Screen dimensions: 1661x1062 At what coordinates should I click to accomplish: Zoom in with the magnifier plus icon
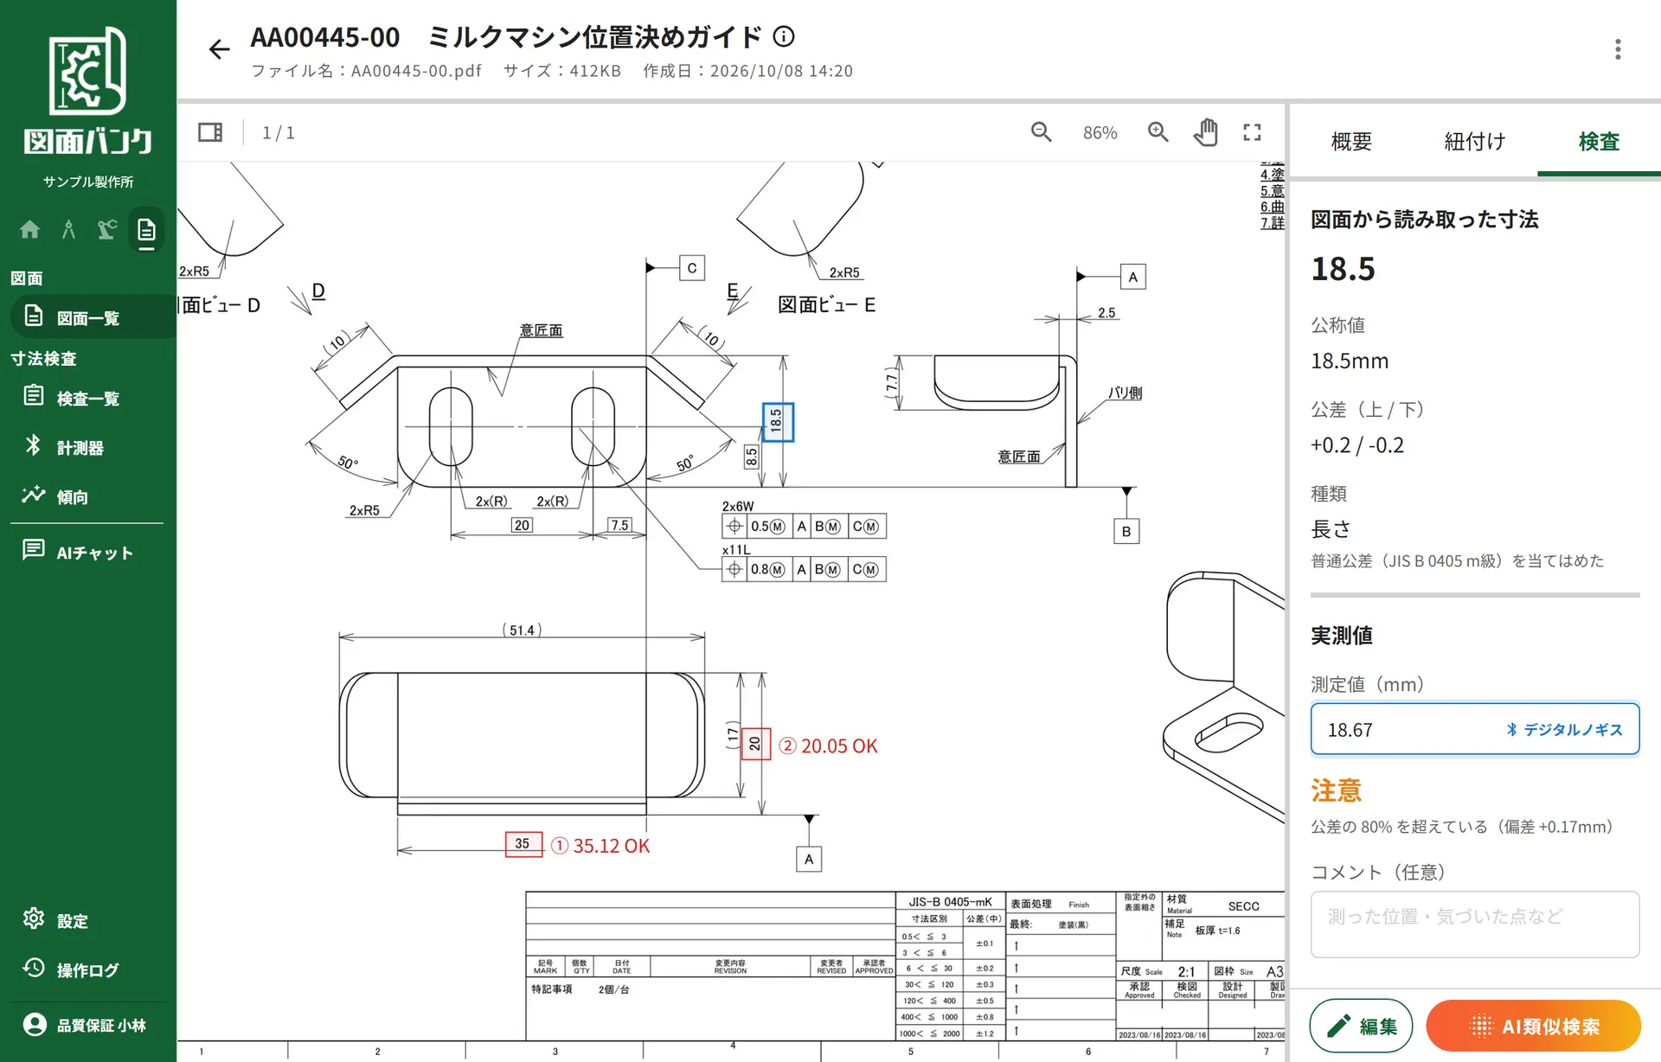1158,132
